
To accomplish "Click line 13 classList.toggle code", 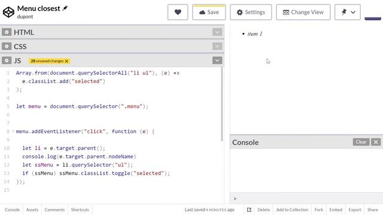I will tap(96, 173).
